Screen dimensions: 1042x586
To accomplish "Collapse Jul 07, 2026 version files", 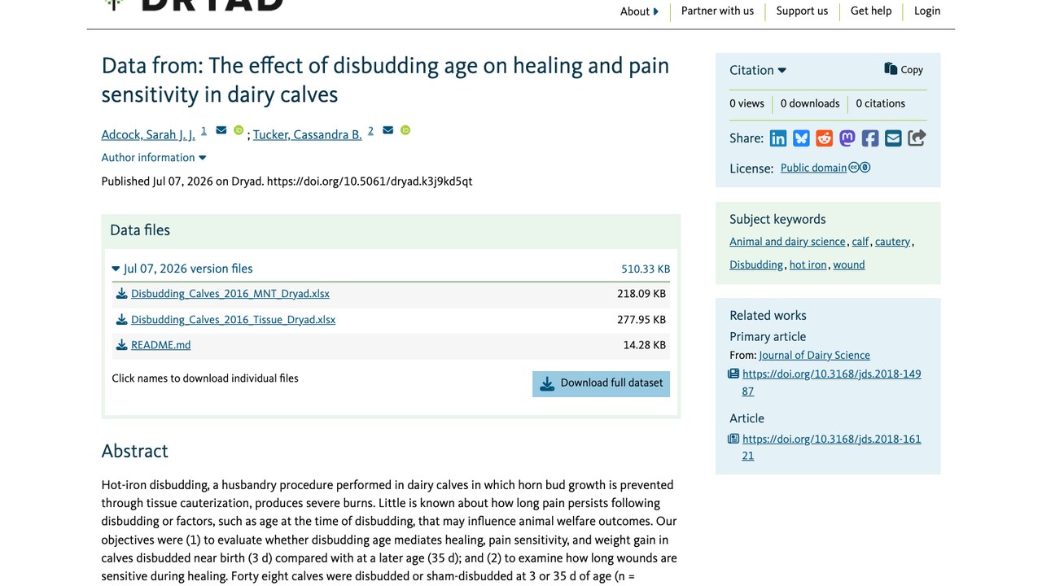I will point(182,269).
